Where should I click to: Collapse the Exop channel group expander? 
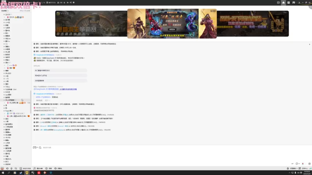[4, 111]
